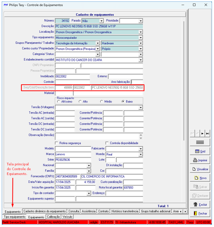214x227 pixels.
Task: Click the Fornecedor CNPJ field
Action: [x=67, y=176]
